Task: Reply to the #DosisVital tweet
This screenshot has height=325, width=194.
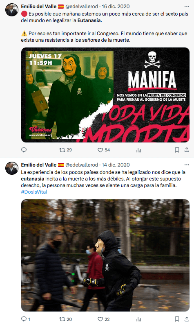Action: tap(26, 319)
